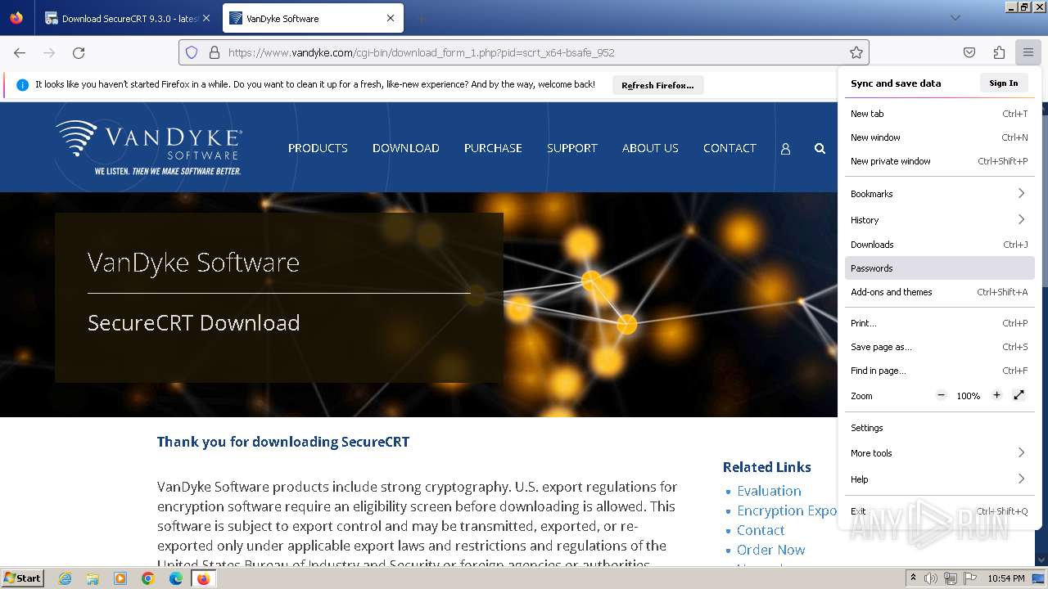Select New window menu item
The height and width of the screenshot is (589, 1048).
click(939, 137)
